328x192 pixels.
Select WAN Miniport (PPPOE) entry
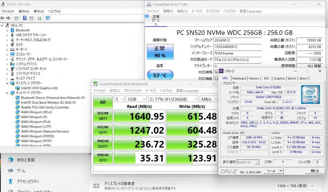[x=37, y=136]
